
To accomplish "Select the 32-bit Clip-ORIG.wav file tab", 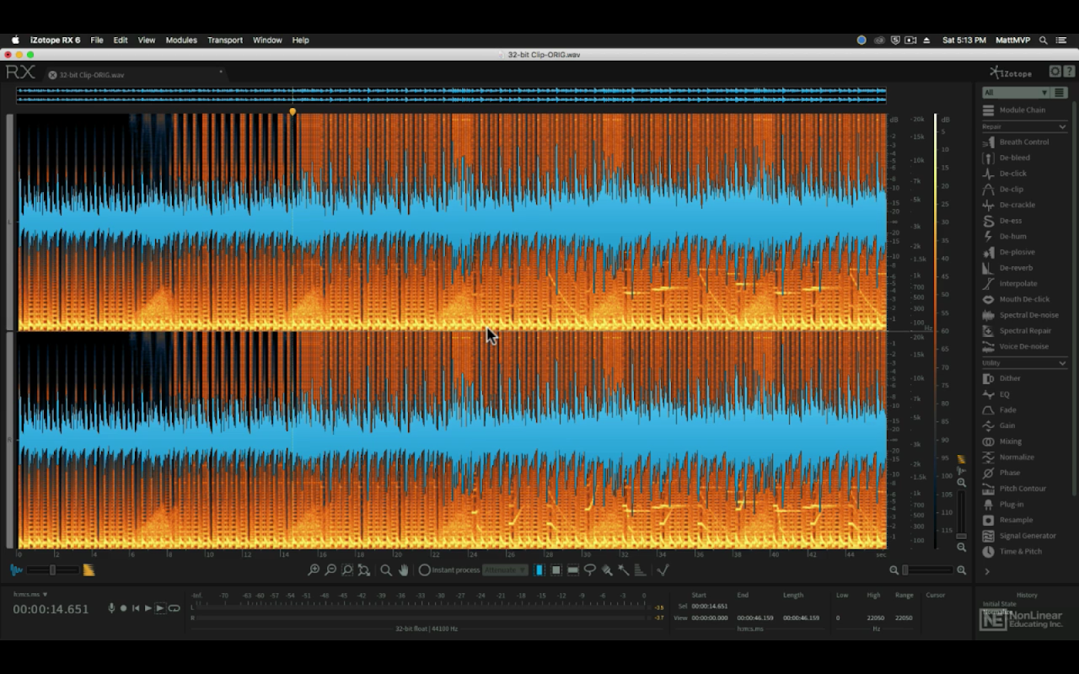I will coord(91,75).
